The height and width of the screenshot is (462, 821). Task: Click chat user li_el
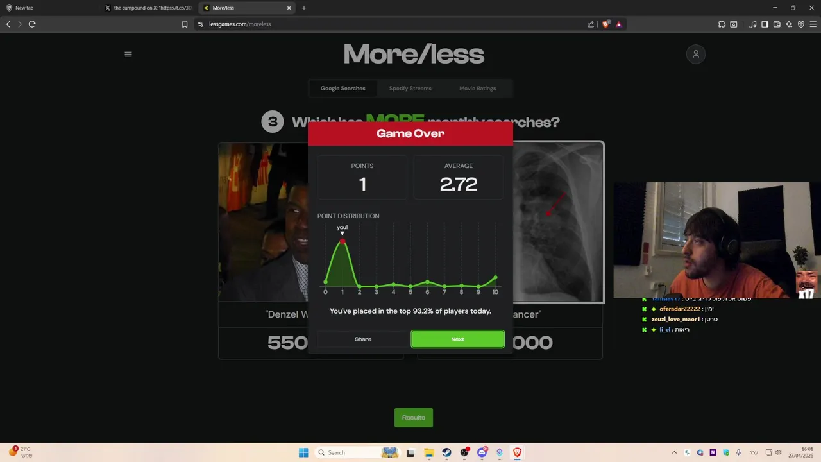click(664, 329)
